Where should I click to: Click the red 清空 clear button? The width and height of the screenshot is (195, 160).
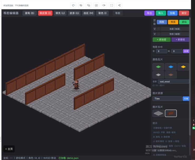coord(184,13)
